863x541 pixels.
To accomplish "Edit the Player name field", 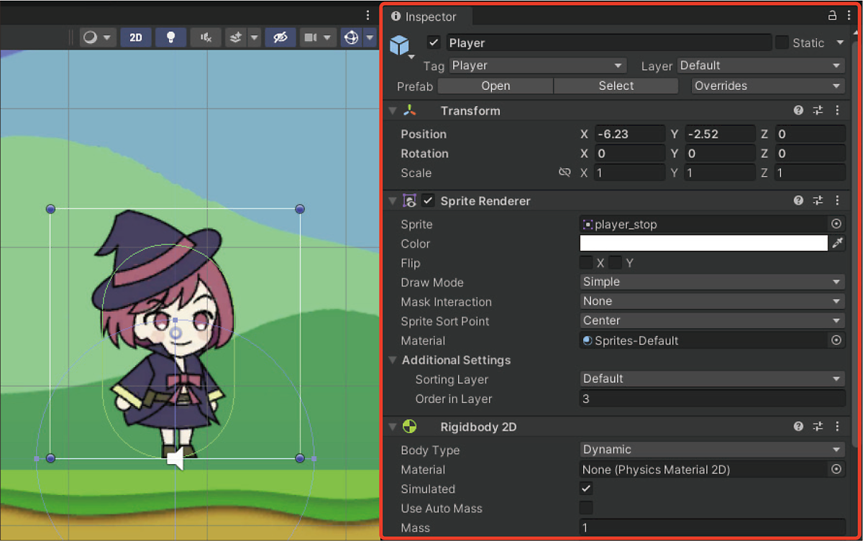I will pos(608,43).
